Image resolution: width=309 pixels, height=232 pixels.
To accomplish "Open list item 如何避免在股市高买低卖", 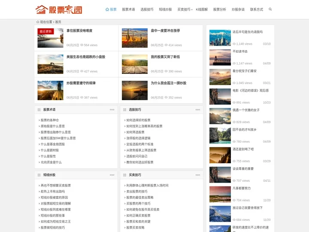I will click(143, 209).
